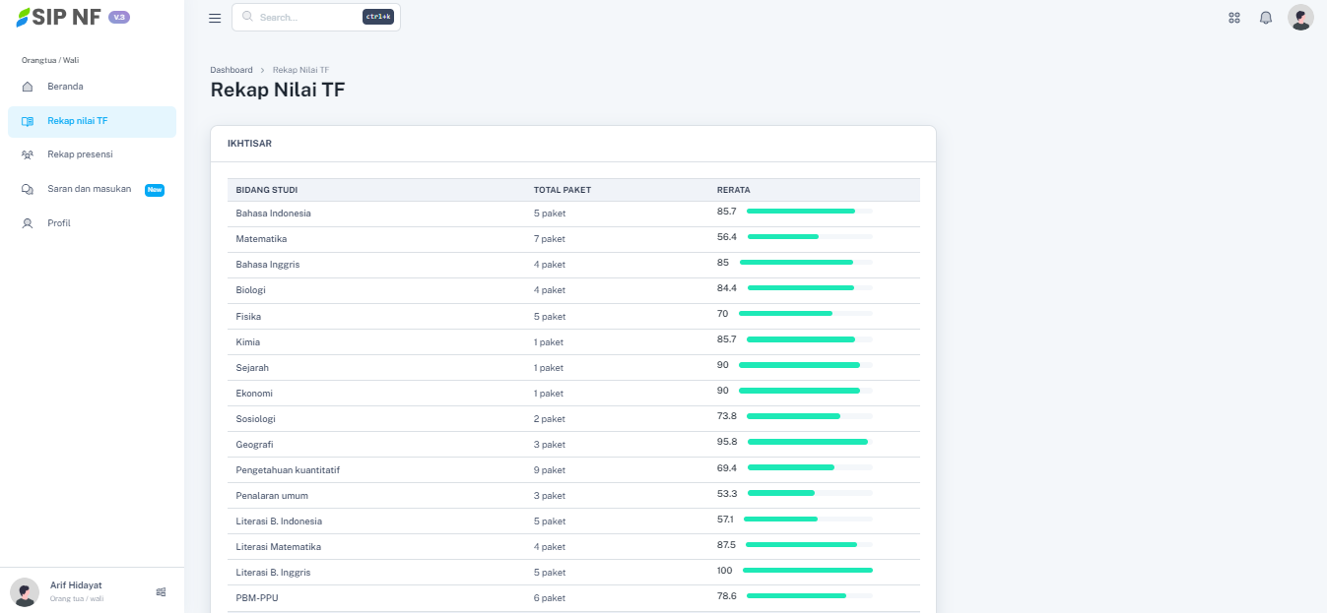
Task: Open the notifications bell
Action: click(x=1266, y=18)
